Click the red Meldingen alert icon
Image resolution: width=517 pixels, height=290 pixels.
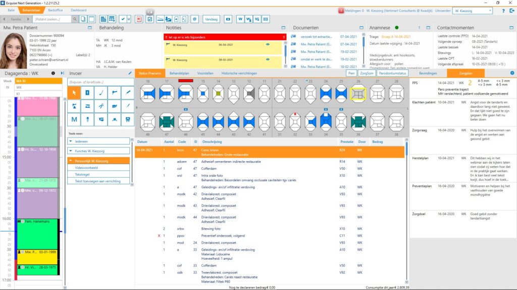pyautogui.click(x=341, y=11)
